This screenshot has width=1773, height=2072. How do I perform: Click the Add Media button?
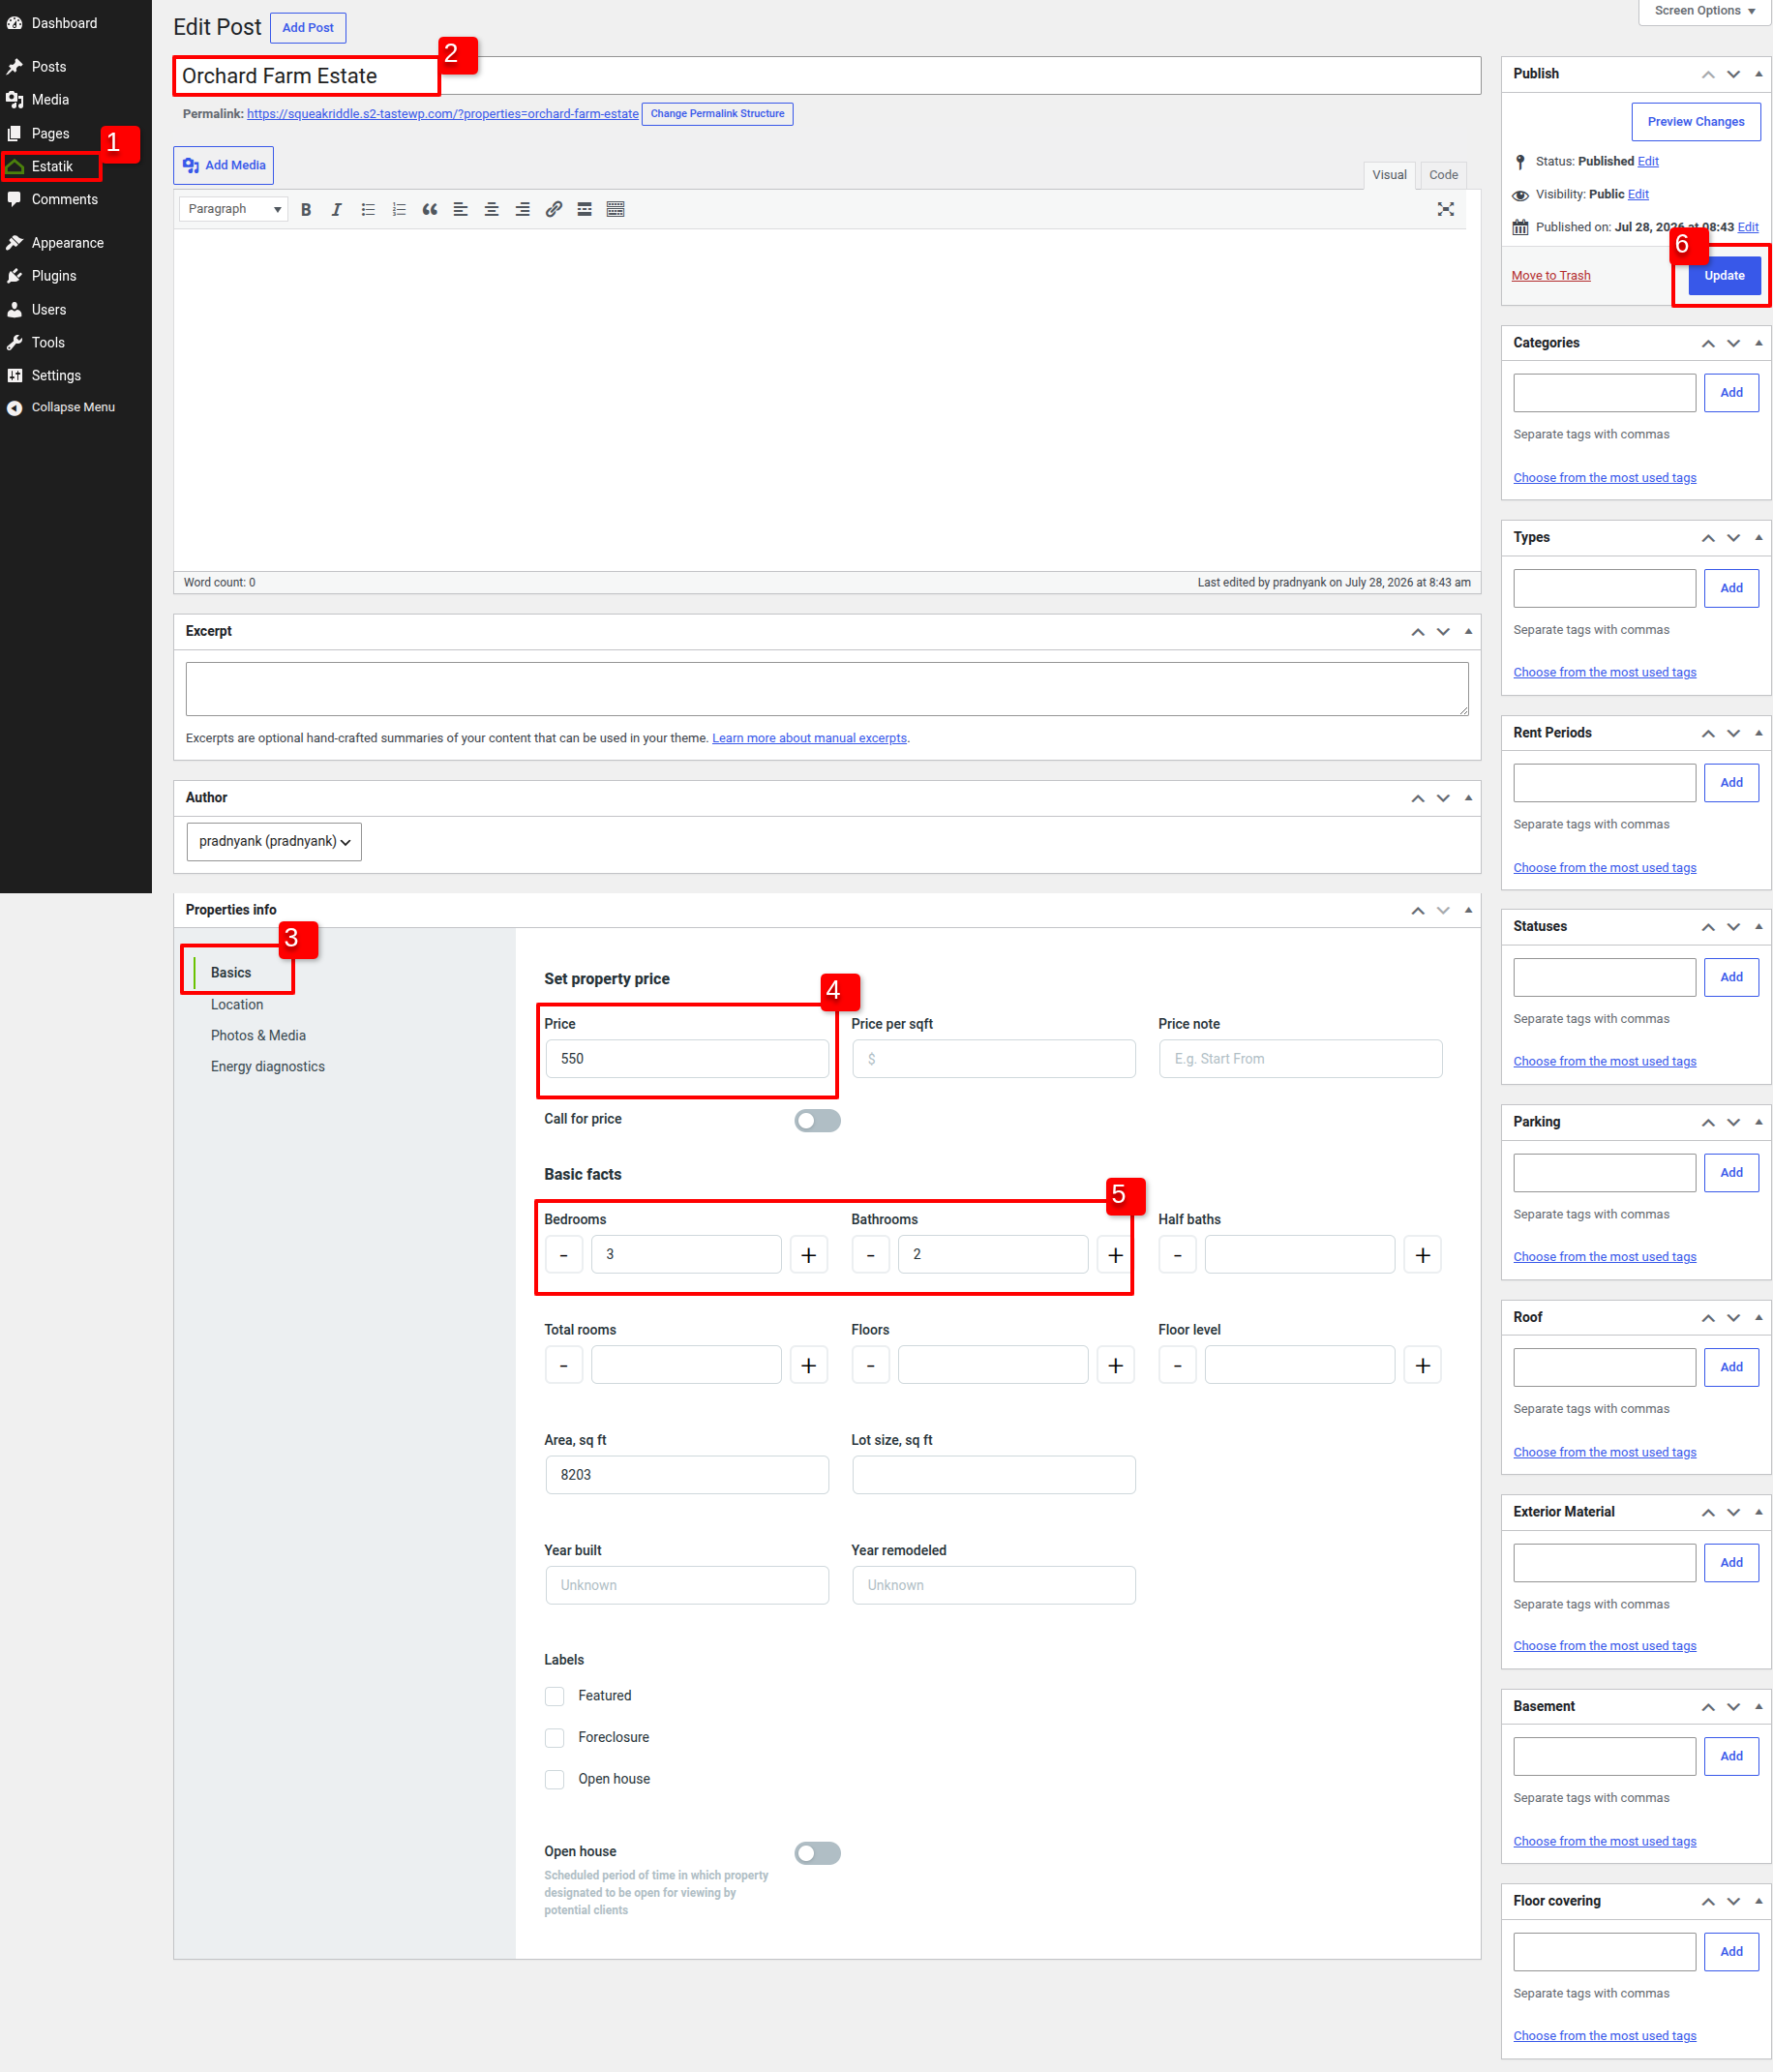224,166
